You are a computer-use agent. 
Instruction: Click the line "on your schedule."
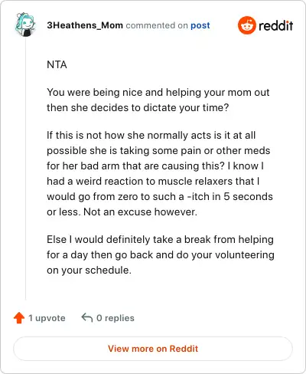(89, 270)
